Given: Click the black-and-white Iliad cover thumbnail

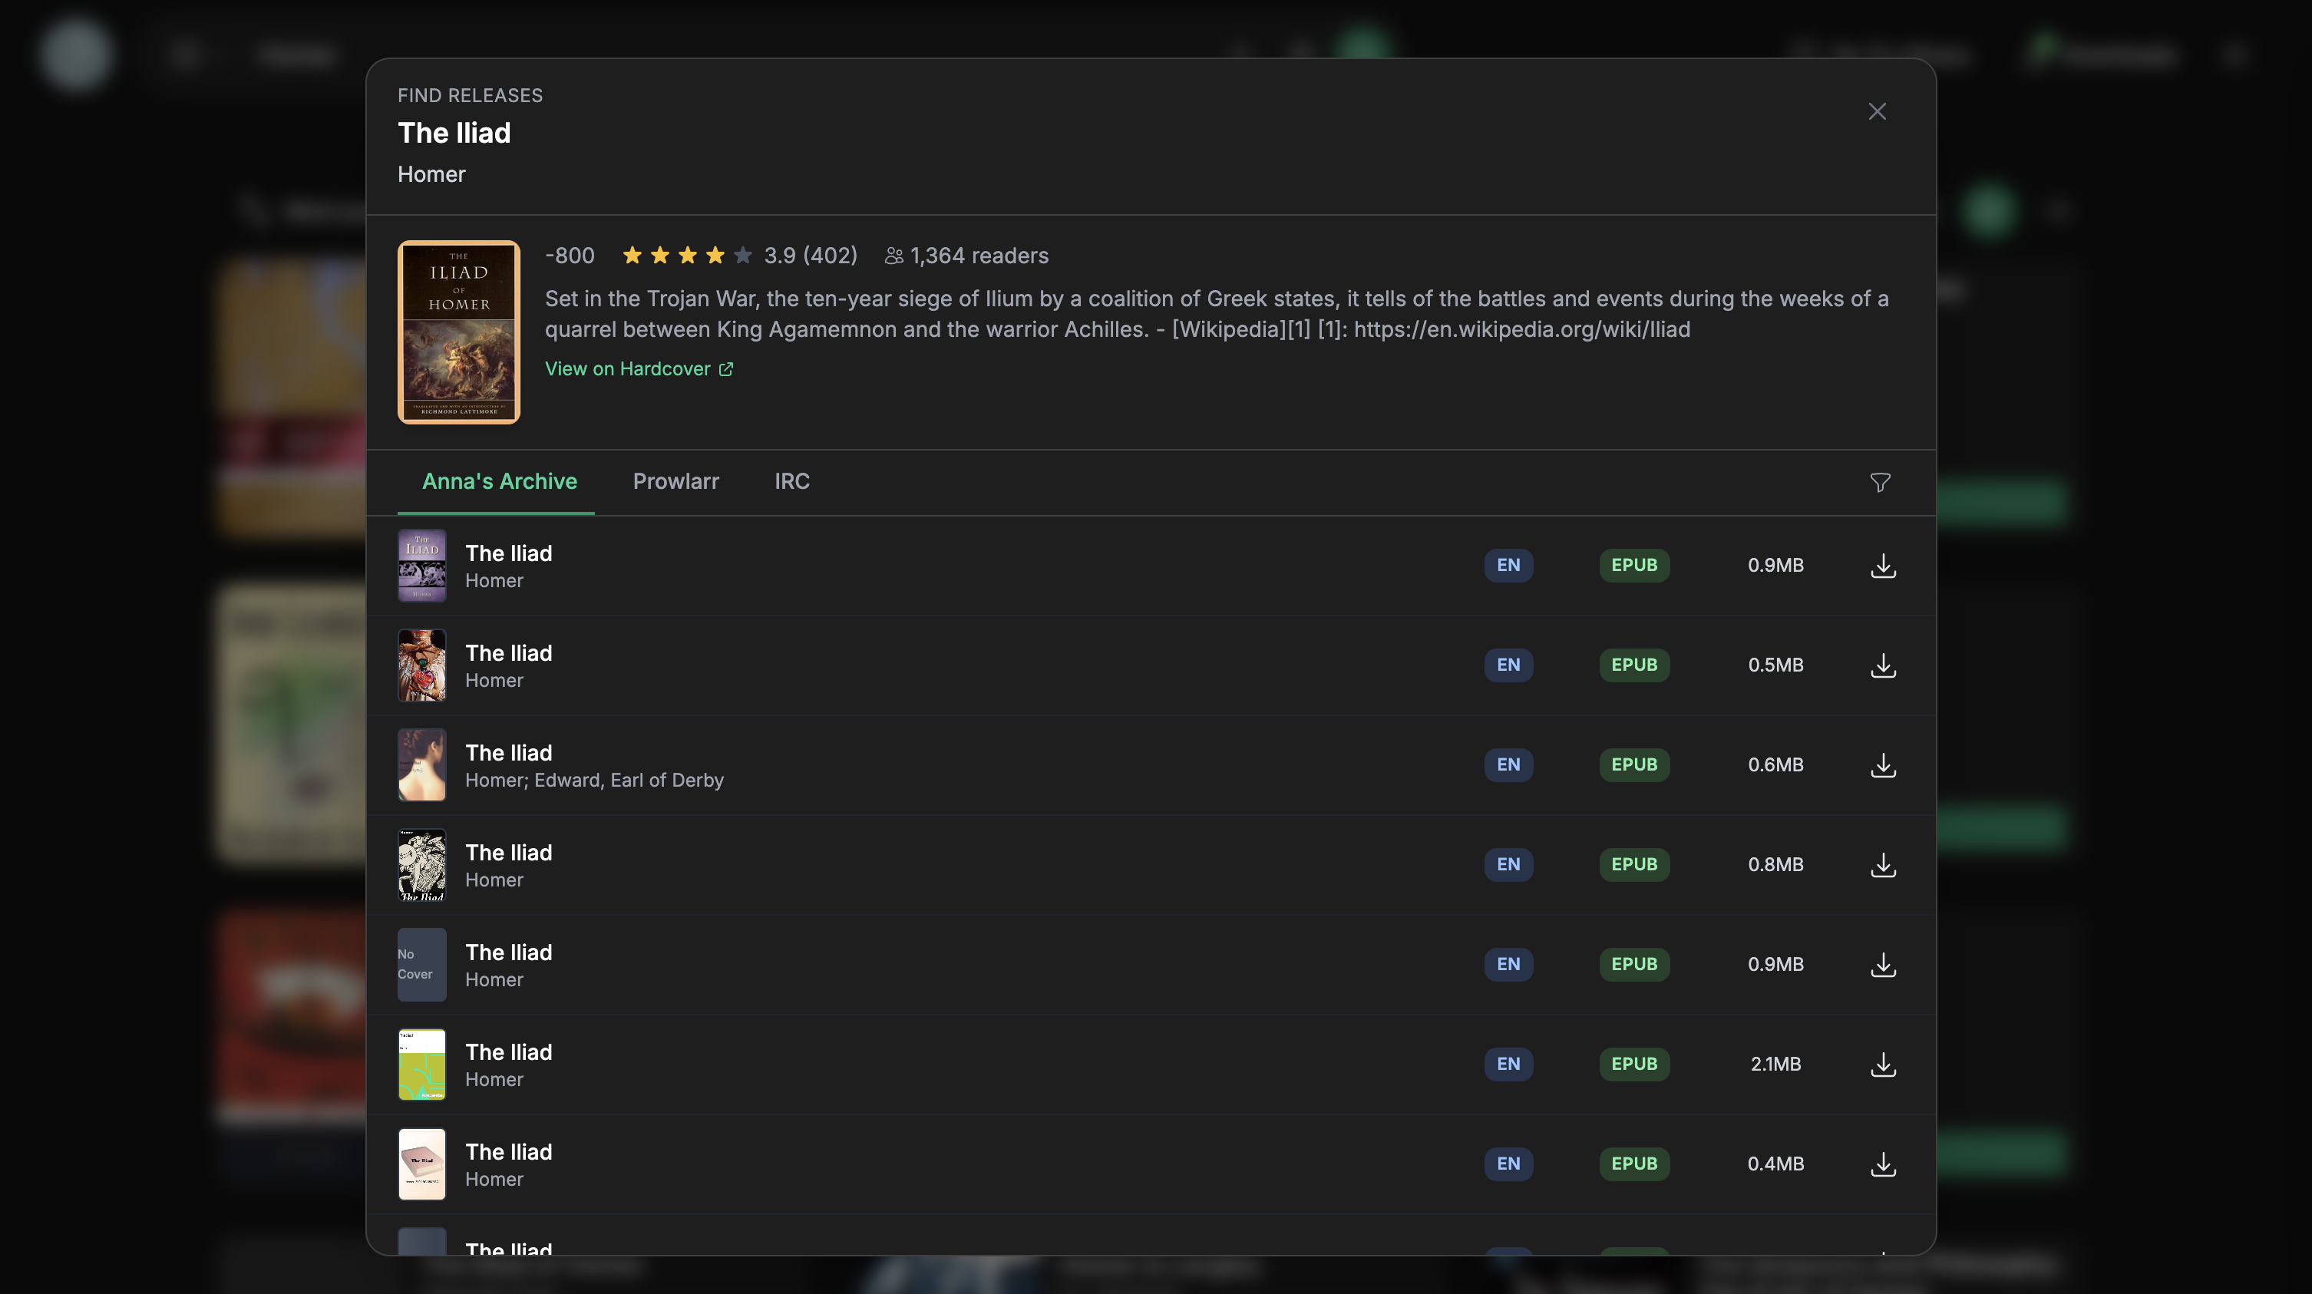Looking at the screenshot, I should (x=422, y=864).
